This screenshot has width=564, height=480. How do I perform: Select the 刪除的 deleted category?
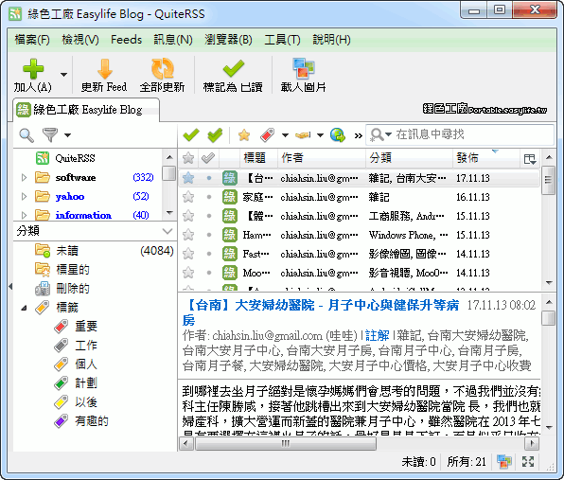tap(73, 289)
